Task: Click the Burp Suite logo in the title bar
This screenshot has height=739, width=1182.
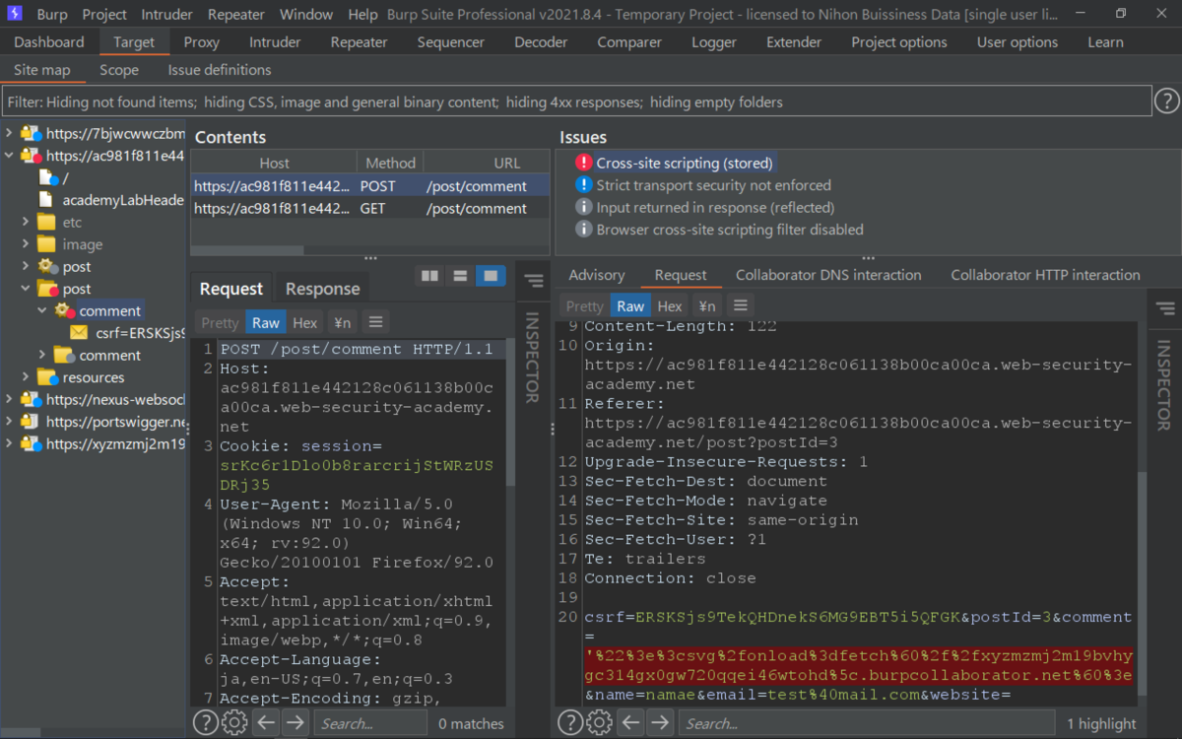Action: tap(14, 14)
